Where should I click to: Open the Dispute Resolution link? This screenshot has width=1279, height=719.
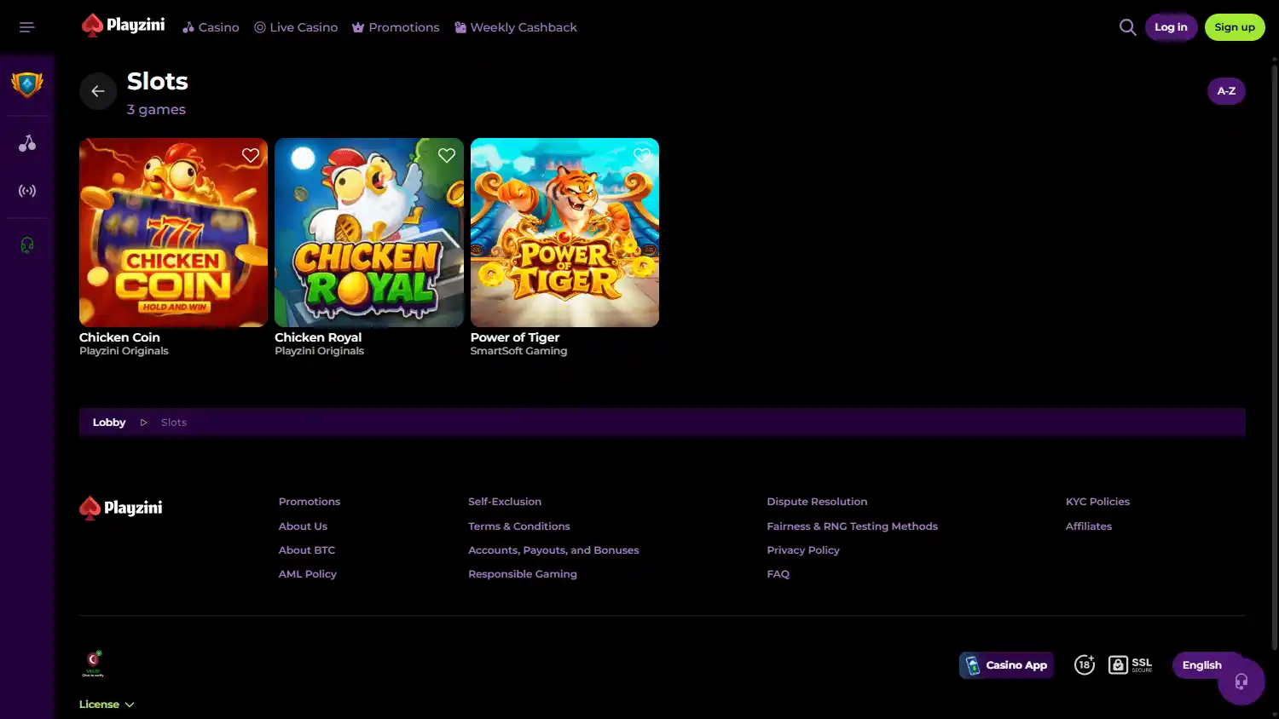coord(817,502)
